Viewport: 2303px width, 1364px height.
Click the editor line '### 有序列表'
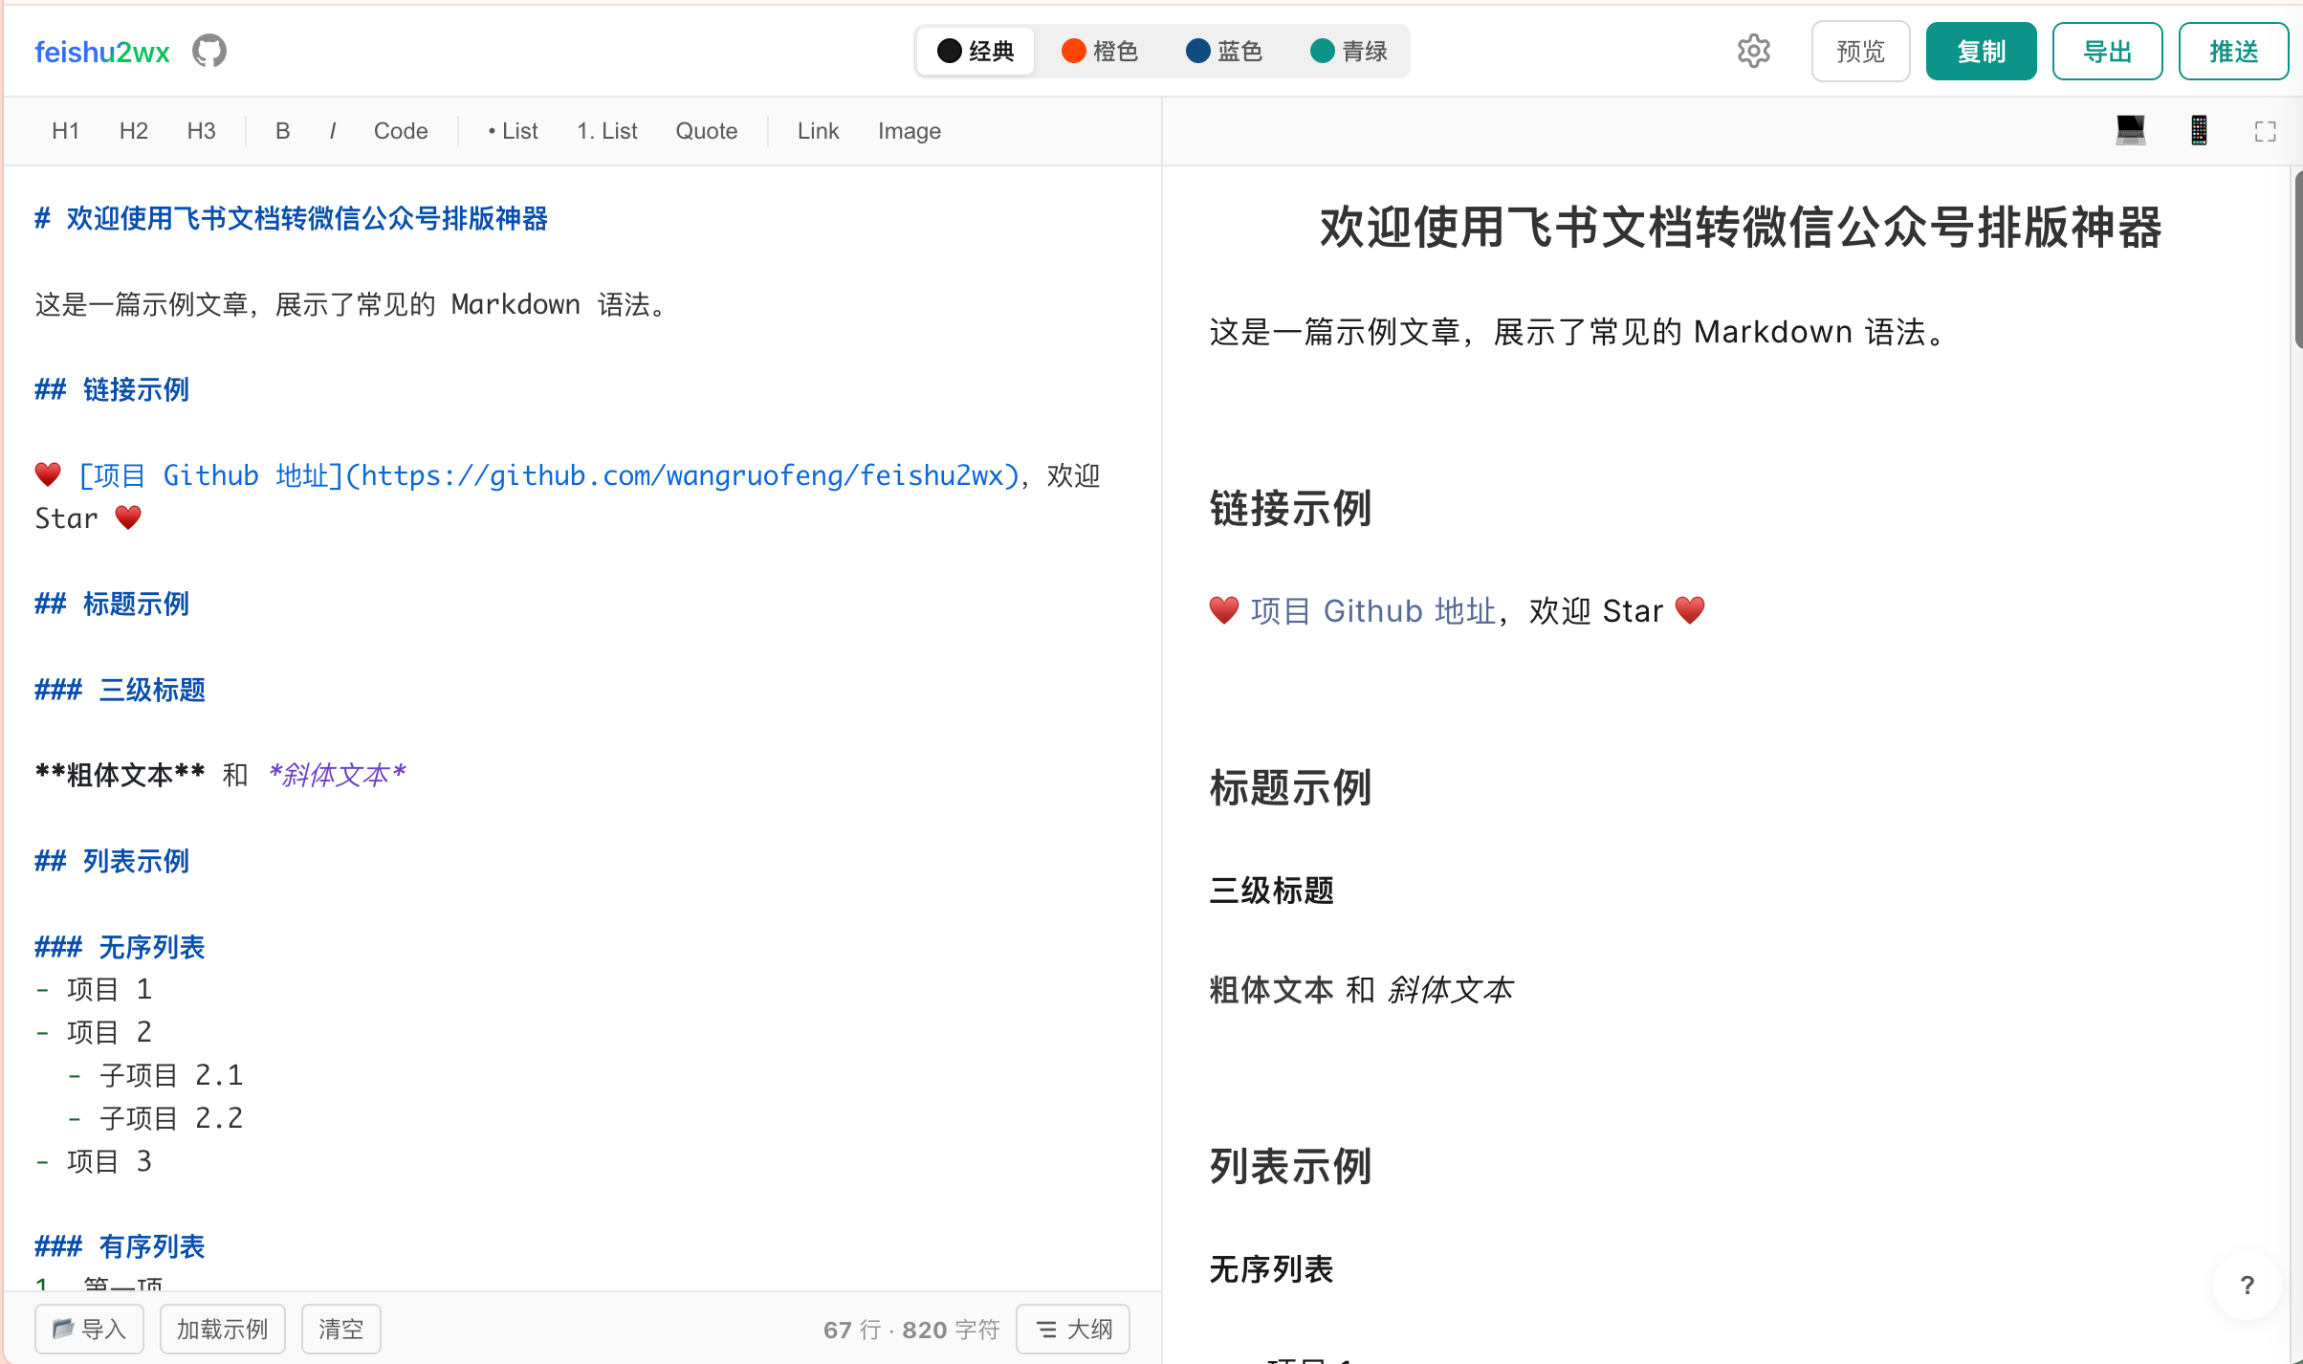pyautogui.click(x=120, y=1246)
